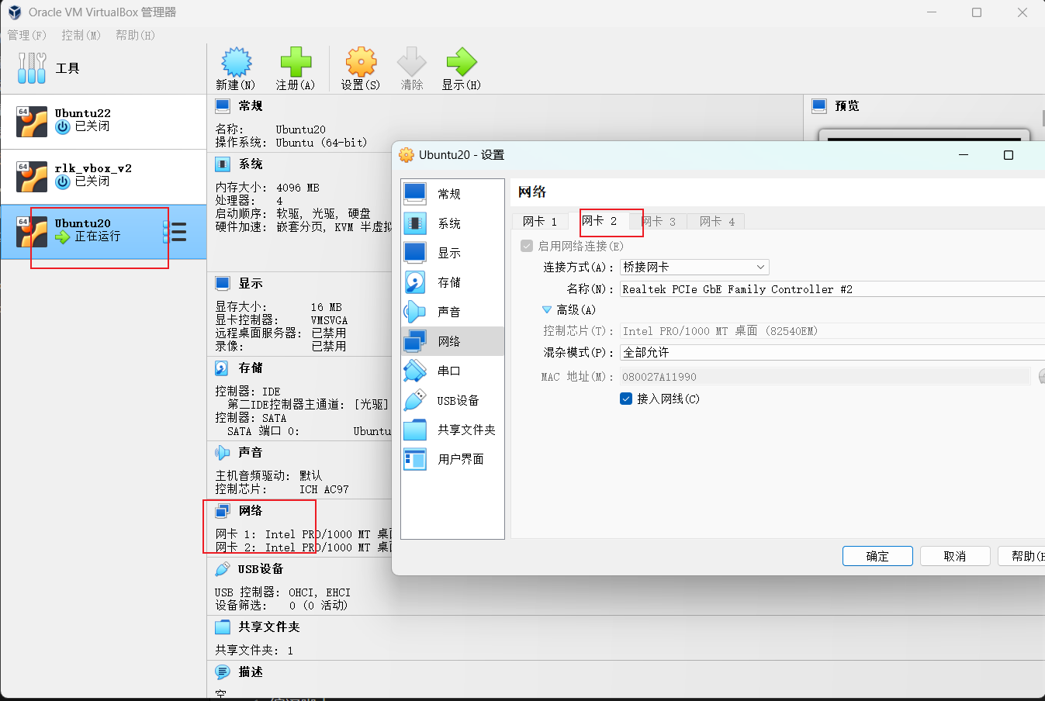The width and height of the screenshot is (1045, 701).
Task: Open 连接方式 attached-to dropdown
Action: point(694,267)
